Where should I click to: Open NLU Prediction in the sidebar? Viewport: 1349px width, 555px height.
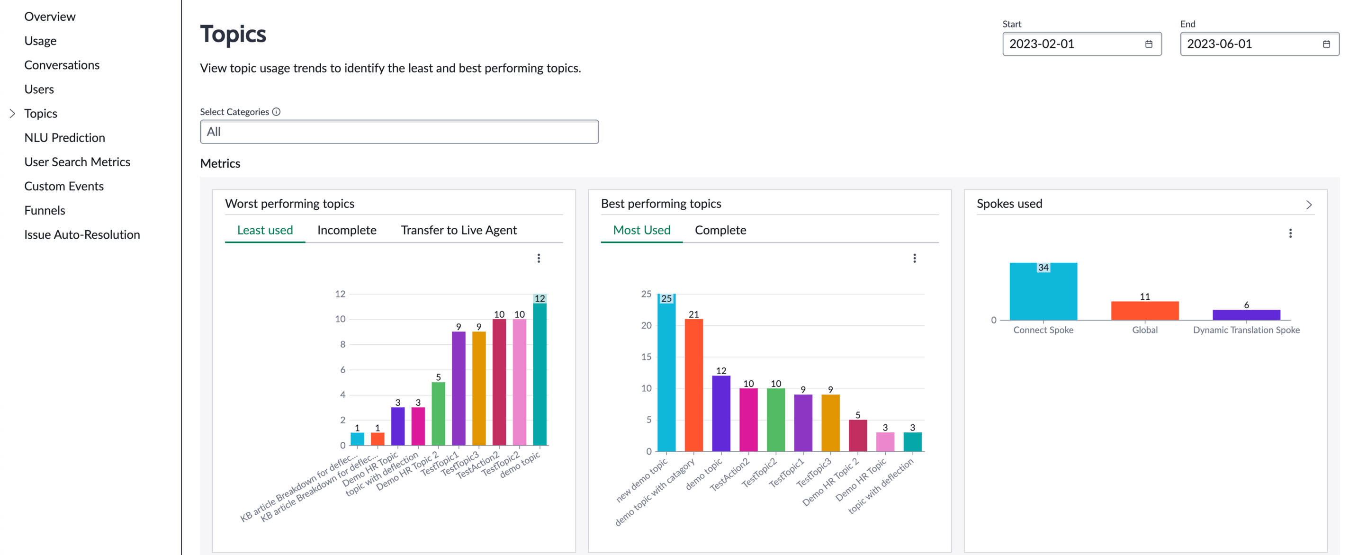[65, 138]
